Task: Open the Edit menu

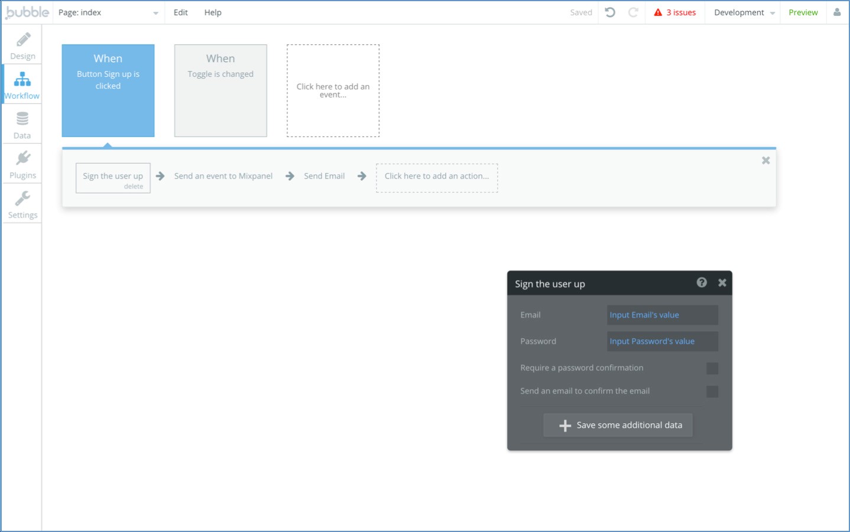Action: tap(180, 12)
